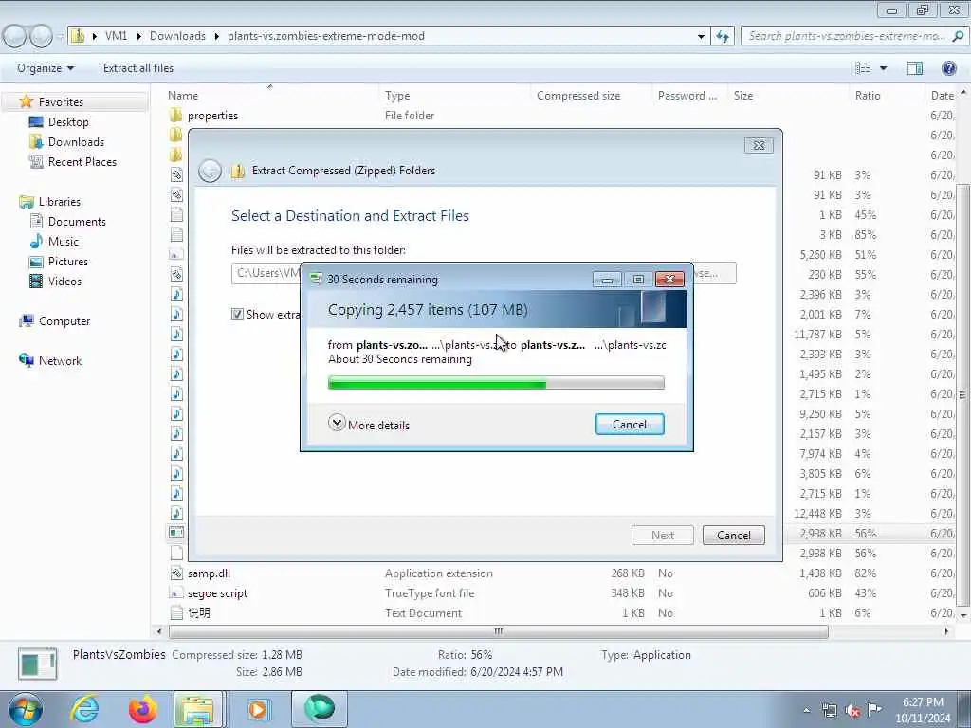The height and width of the screenshot is (728, 971).
Task: Select Libraries in the navigation pane
Action: 60,202
